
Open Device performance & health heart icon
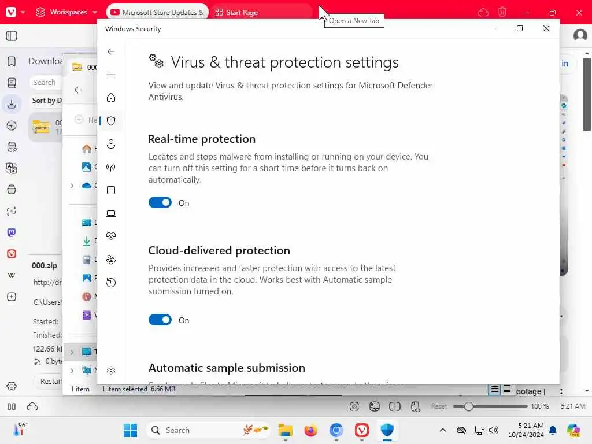coord(111,236)
